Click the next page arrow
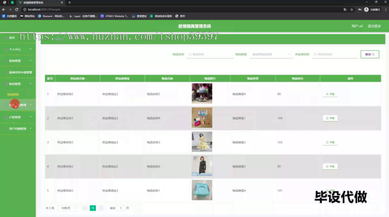Screen dimensions: 389x217 coord(101,208)
